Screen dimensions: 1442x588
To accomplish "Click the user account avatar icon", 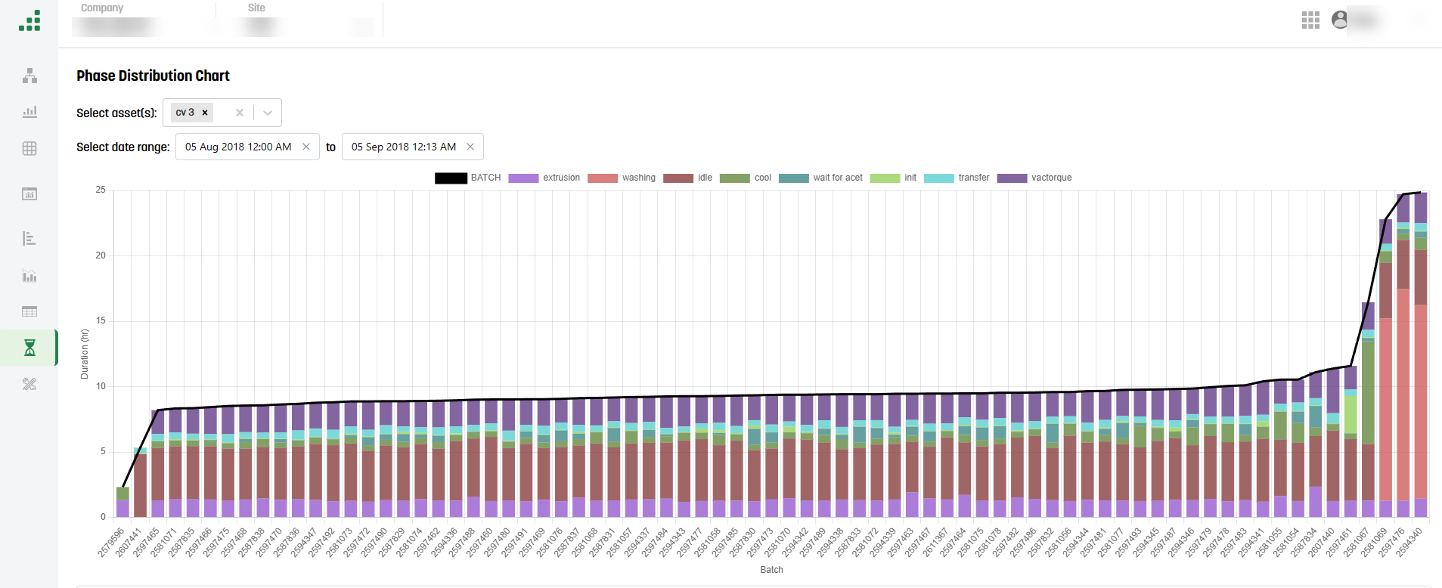I will 1339,20.
